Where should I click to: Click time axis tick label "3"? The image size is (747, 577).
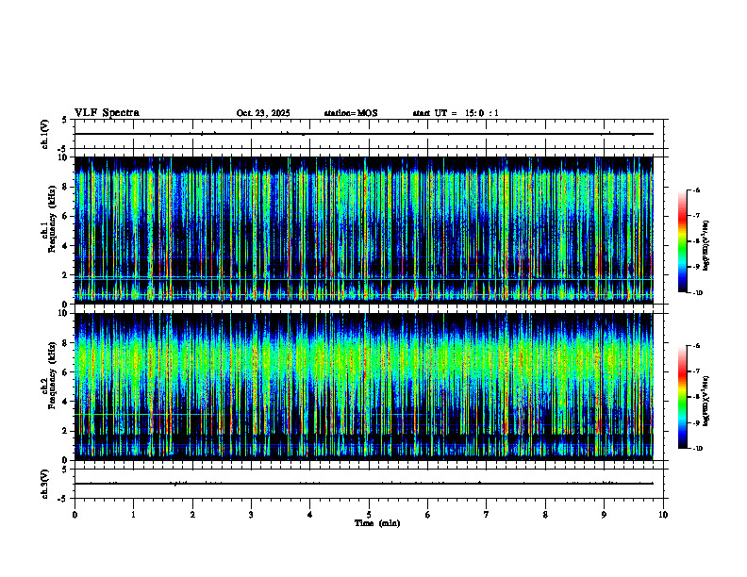click(x=251, y=515)
